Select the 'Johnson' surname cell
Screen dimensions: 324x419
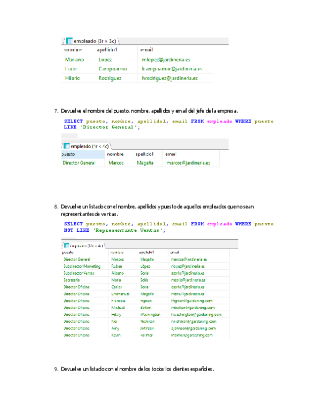pyautogui.click(x=147, y=329)
